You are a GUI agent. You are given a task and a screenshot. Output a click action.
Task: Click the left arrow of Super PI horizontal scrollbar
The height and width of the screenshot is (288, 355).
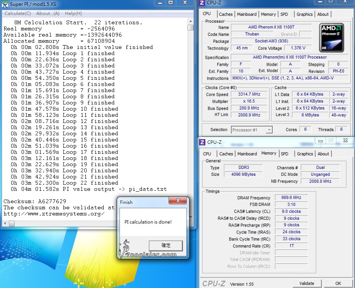pyautogui.click(x=5, y=224)
